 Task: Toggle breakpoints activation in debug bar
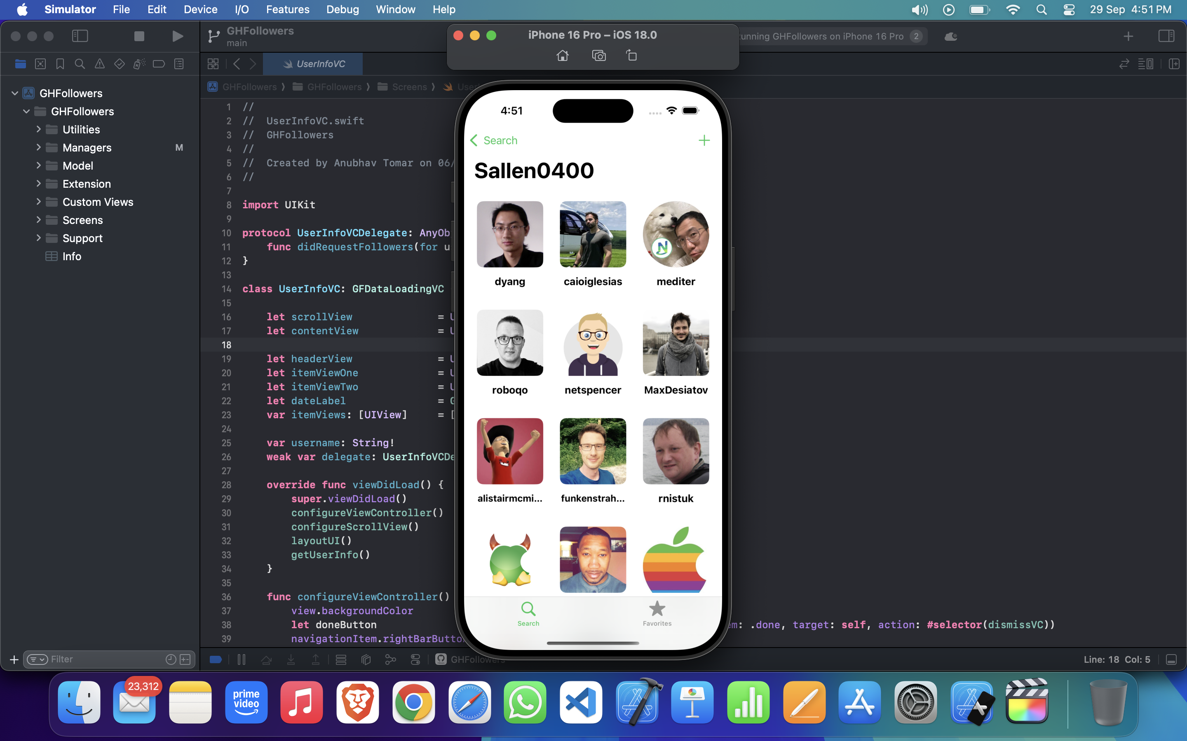[216, 659]
